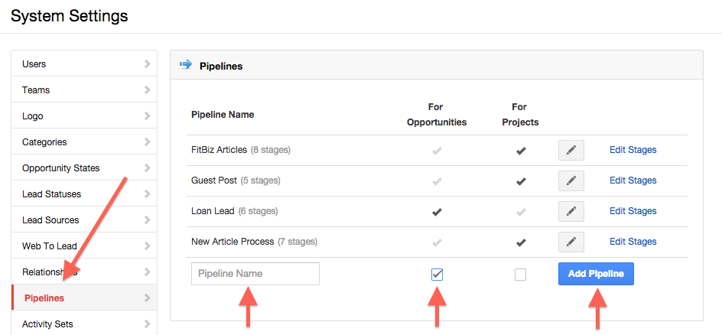The image size is (722, 335).
Task: Click the New Article Process projects checkmark
Action: click(521, 242)
